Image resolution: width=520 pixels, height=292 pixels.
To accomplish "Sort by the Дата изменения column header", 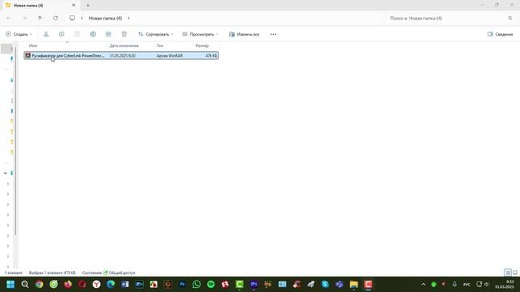I will click(131, 45).
